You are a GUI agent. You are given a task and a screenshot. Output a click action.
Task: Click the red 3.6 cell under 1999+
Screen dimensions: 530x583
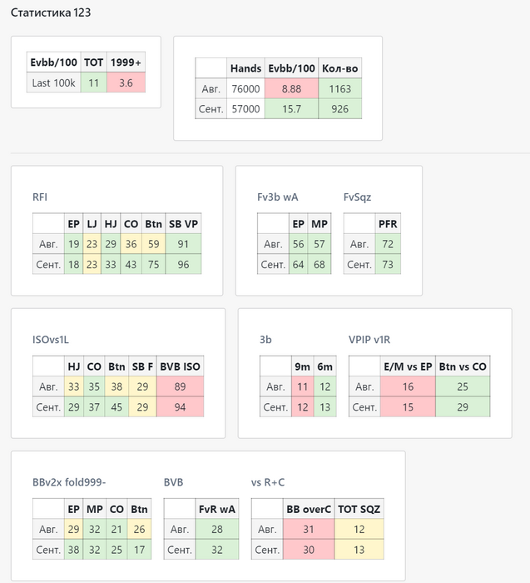126,82
